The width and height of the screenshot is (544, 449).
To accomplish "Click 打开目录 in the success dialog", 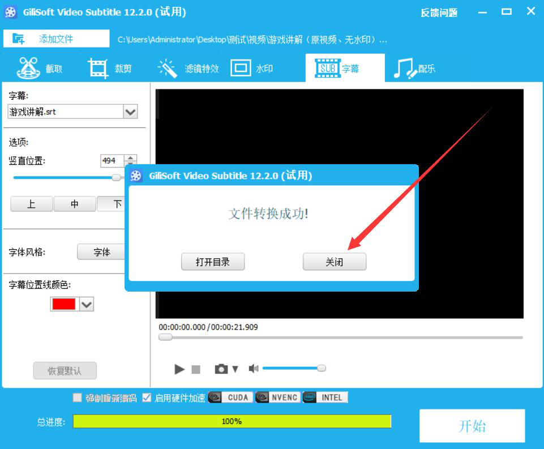I will [x=213, y=262].
